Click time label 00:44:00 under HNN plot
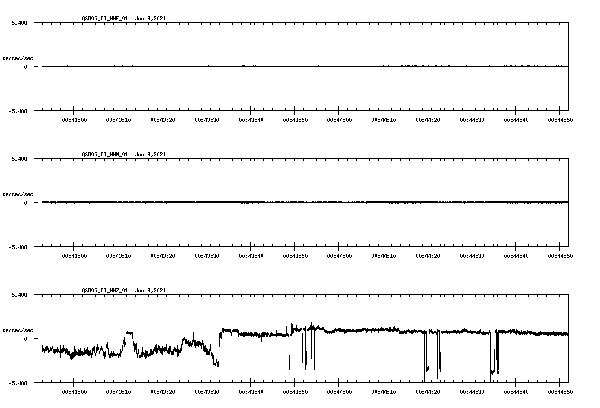 click(339, 256)
